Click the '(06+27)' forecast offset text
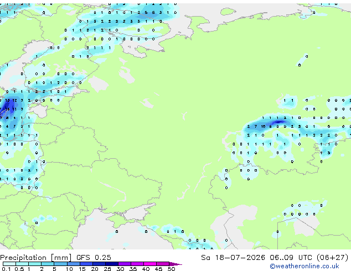351x271 pixels. click(332, 258)
